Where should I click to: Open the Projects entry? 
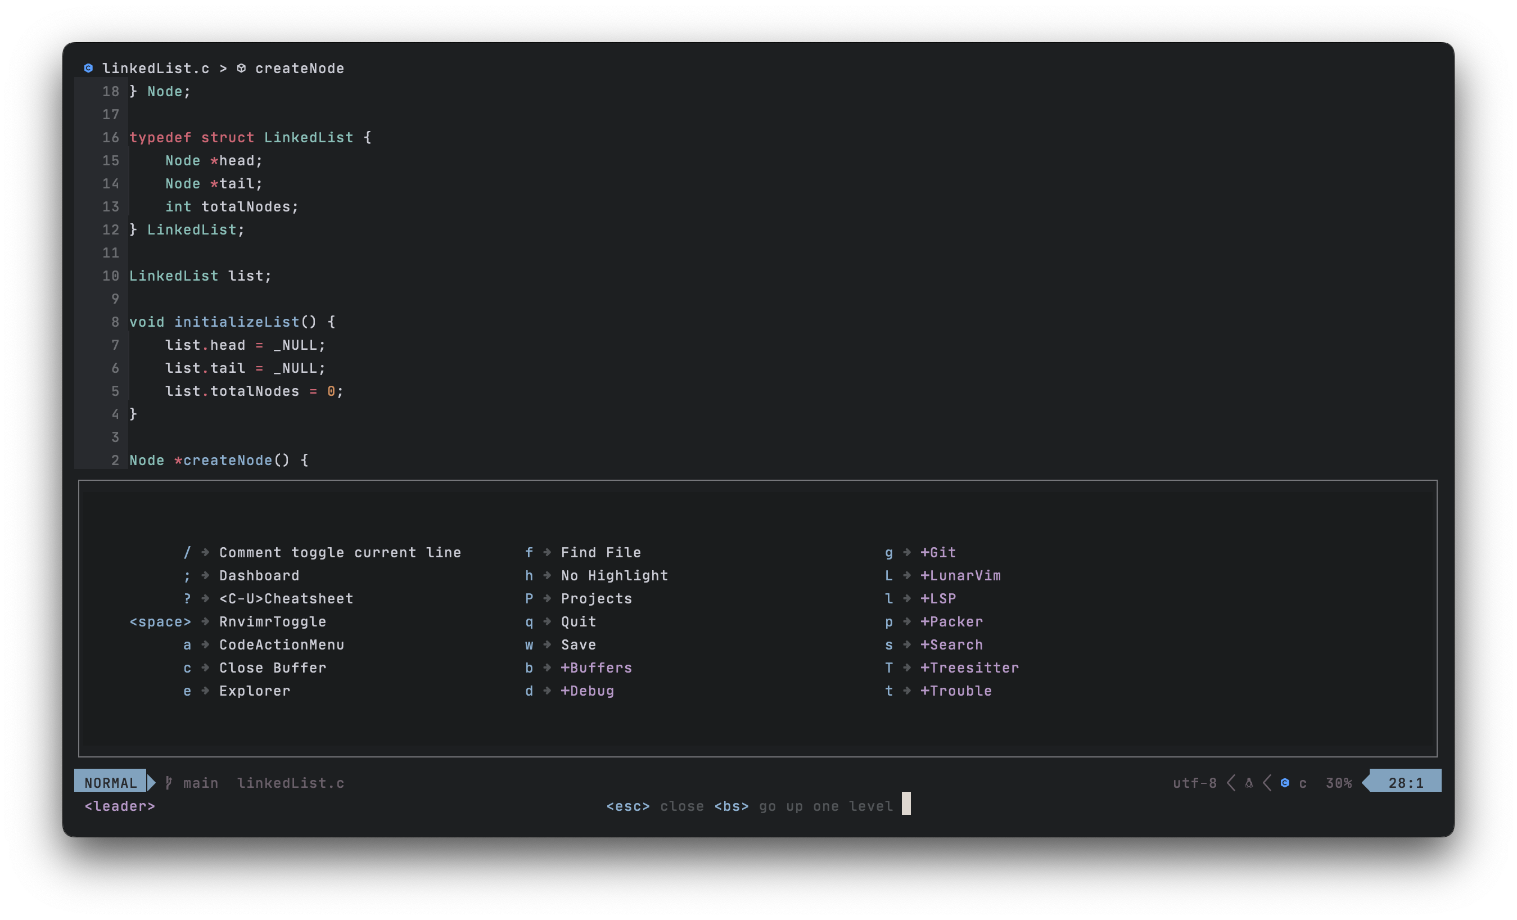597,598
